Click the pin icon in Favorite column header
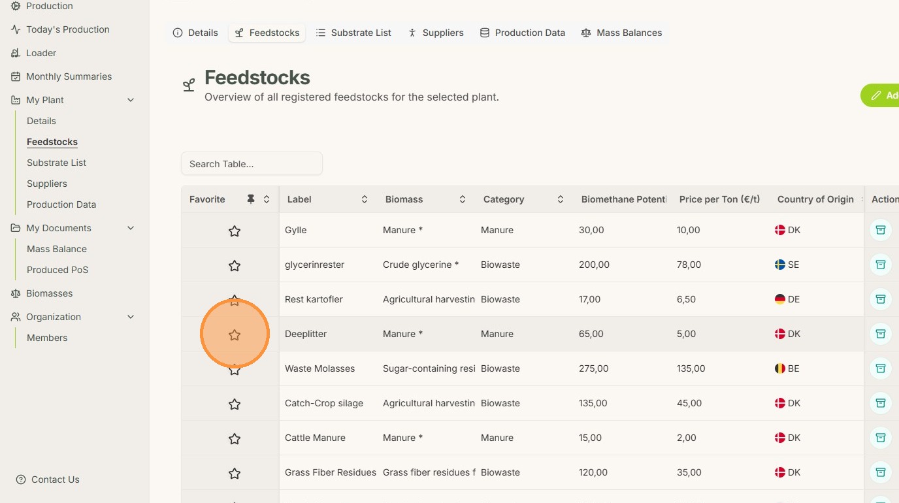 251,199
